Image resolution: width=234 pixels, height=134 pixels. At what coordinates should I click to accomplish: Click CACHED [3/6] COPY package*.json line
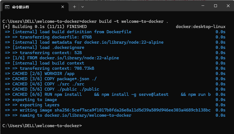pyautogui.click(x=51, y=79)
